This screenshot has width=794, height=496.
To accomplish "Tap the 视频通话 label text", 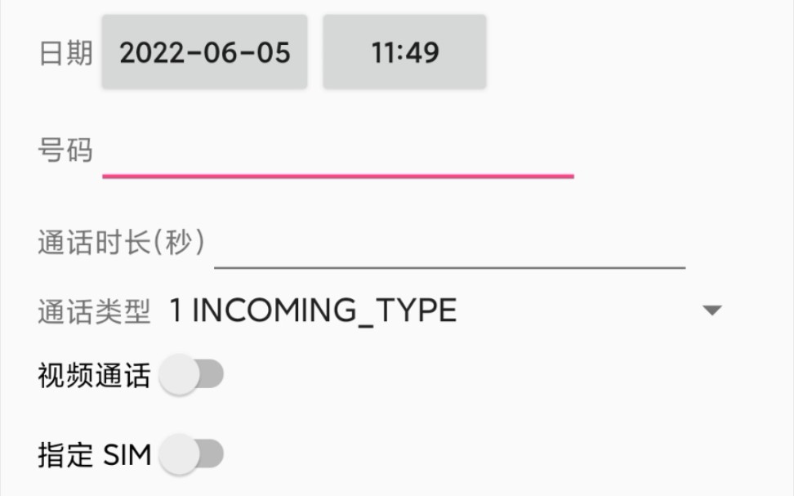I will tap(94, 377).
